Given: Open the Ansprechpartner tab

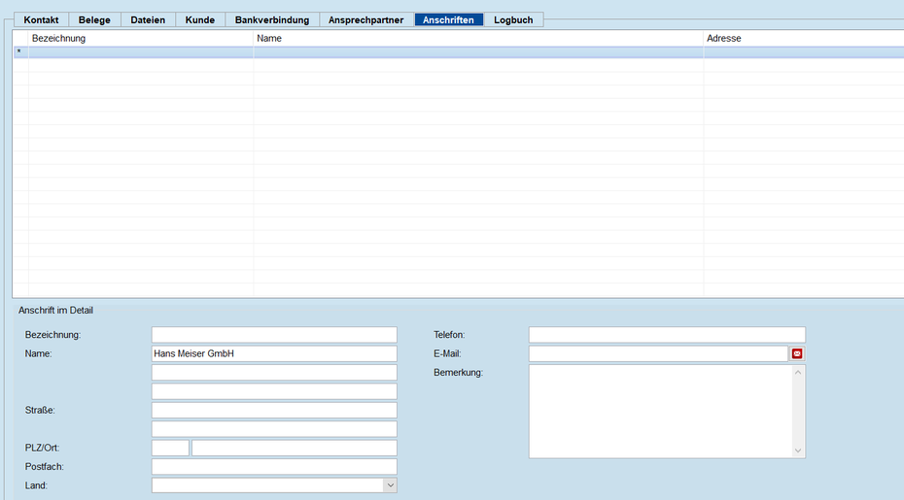Looking at the screenshot, I should tap(366, 19).
